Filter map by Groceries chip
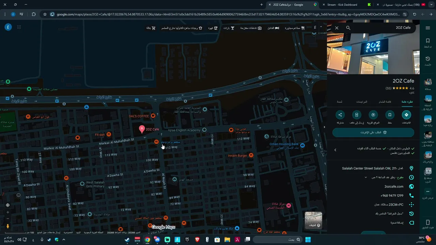 point(151,28)
